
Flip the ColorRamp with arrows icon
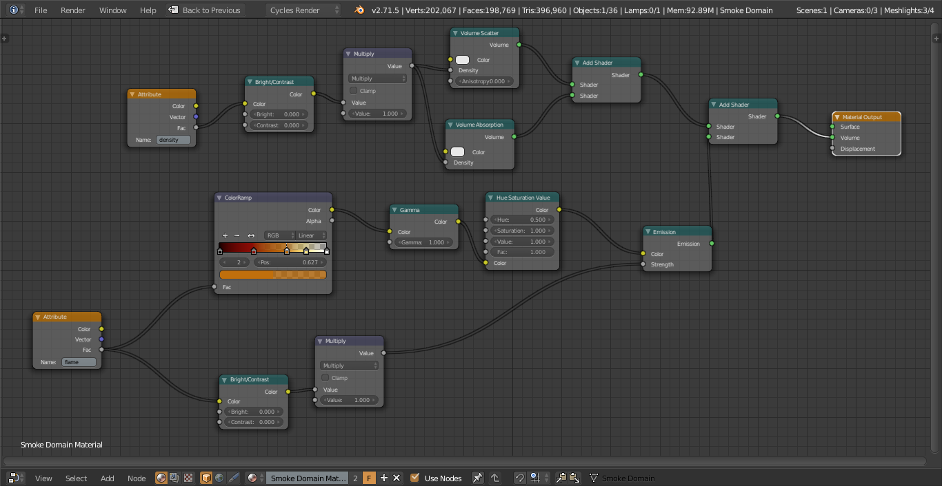point(251,235)
